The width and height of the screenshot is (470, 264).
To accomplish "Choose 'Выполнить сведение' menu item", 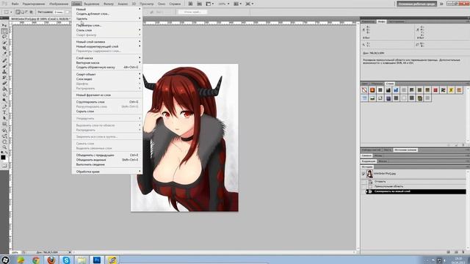I will (x=108, y=164).
